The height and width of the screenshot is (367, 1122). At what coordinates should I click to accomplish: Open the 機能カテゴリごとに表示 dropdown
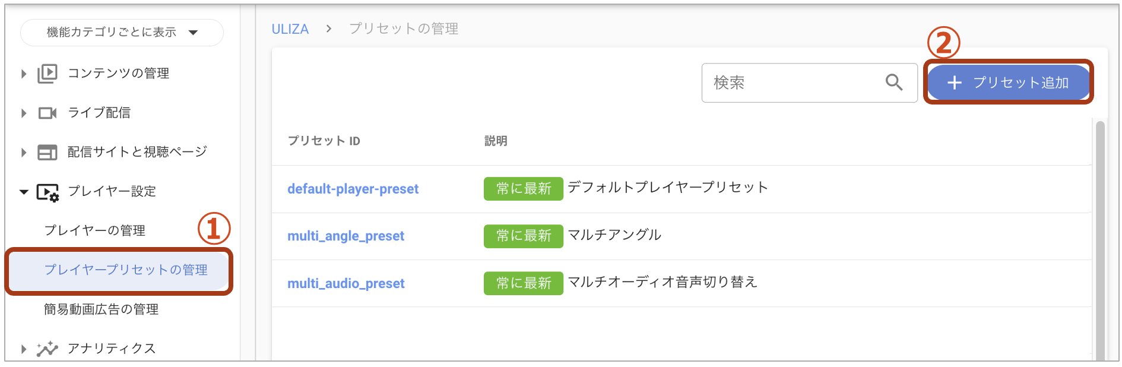point(122,32)
